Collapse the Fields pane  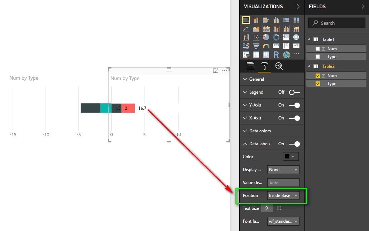(363, 6)
